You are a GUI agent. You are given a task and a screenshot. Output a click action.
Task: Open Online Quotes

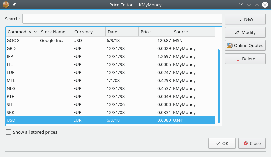pos(245,45)
